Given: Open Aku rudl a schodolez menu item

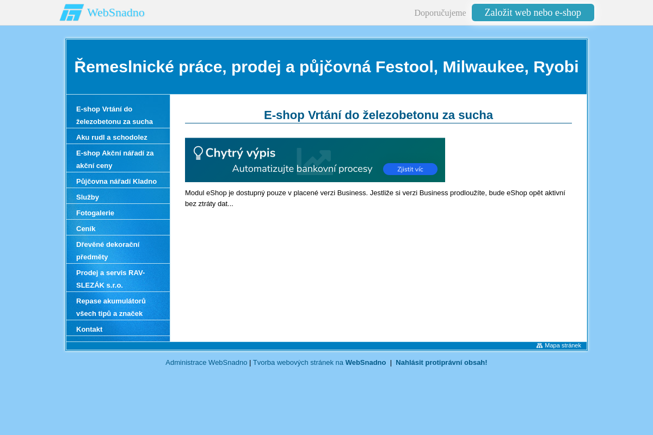Looking at the screenshot, I should (x=118, y=137).
